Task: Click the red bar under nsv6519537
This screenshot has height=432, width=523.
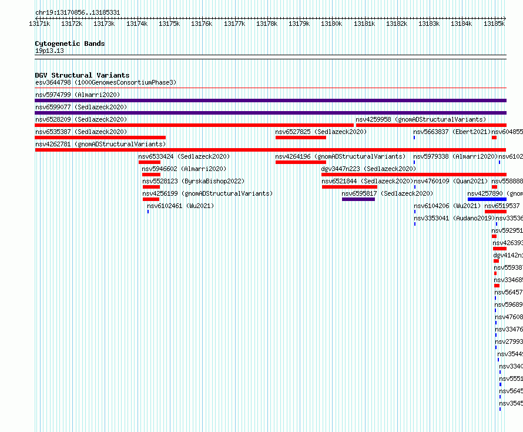Action: (x=495, y=212)
